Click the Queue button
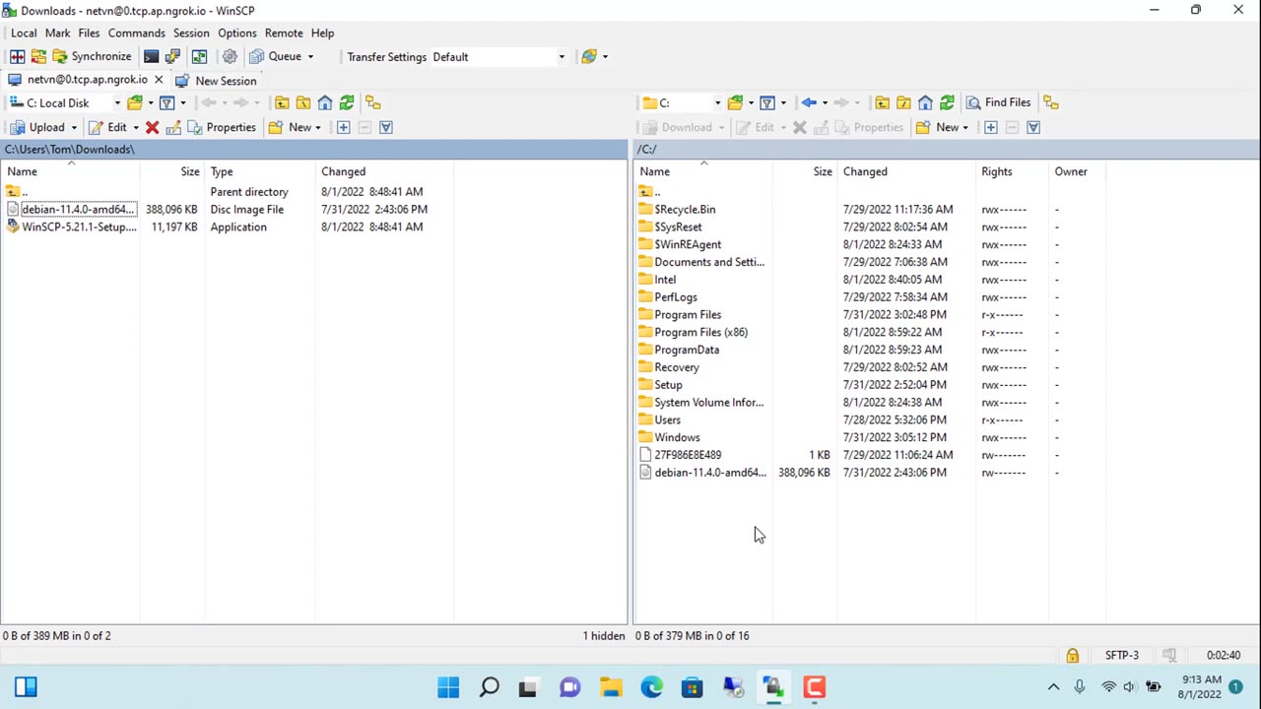Screen dimensions: 1261x709 coord(276,57)
